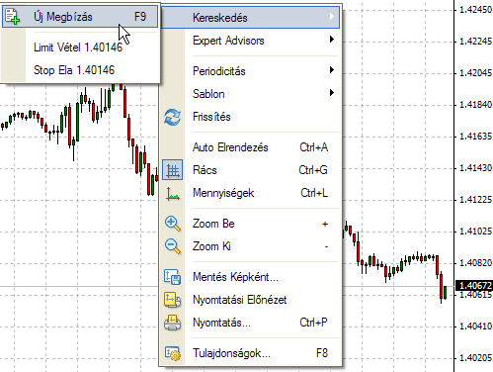Click the Nyomtatási Előnézet preview icon
The height and width of the screenshot is (372, 493).
tap(172, 300)
